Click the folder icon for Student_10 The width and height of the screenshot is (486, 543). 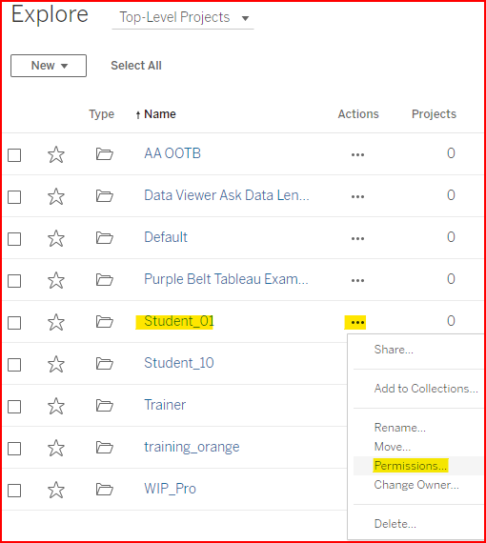click(104, 364)
